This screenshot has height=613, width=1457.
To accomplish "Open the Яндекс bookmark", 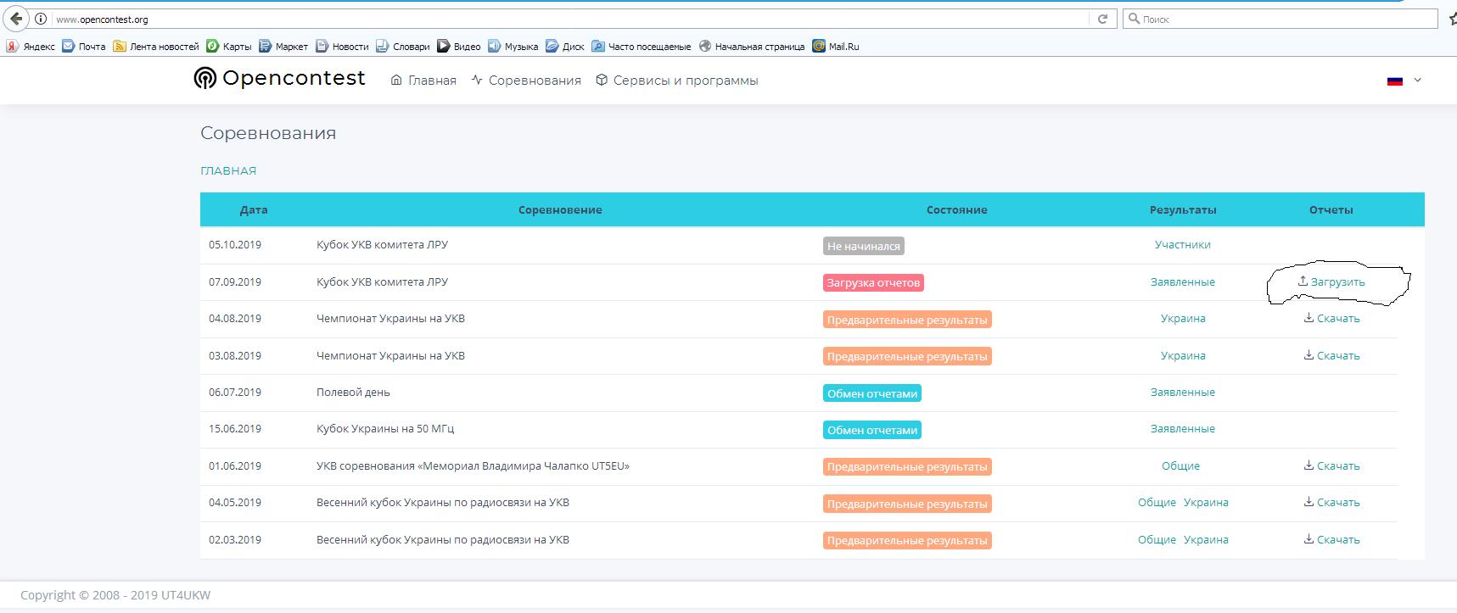I will coord(31,47).
